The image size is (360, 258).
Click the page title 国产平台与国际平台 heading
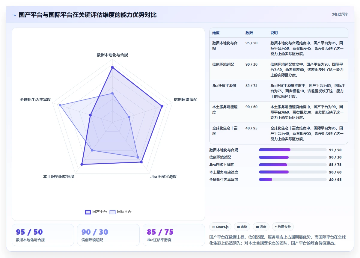[88, 15]
